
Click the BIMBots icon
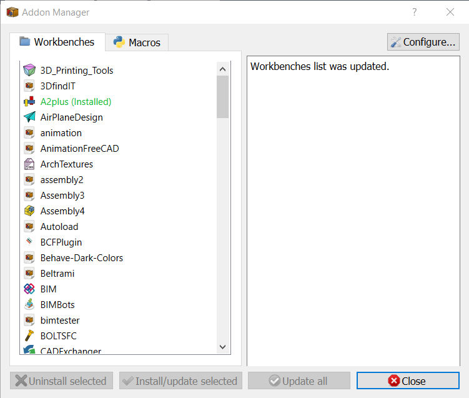coord(29,304)
